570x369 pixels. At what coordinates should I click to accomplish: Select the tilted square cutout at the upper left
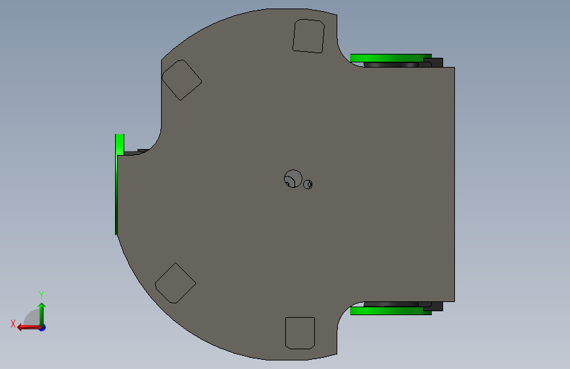[181, 80]
